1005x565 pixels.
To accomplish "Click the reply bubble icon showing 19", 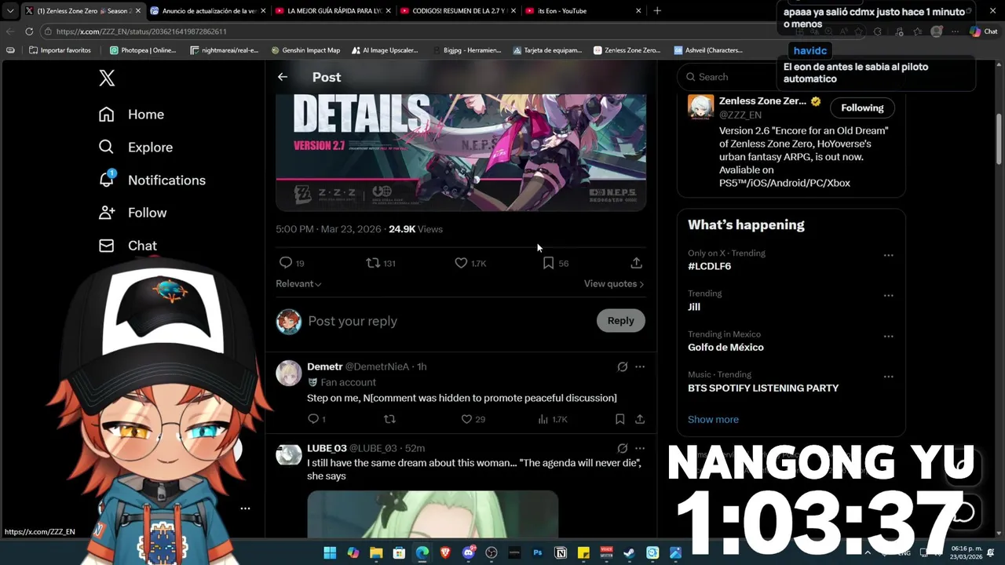I will (x=291, y=263).
